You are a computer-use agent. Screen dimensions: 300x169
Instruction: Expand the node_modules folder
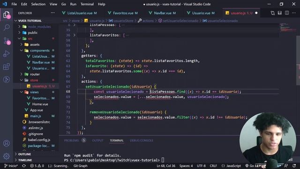click(20, 27)
